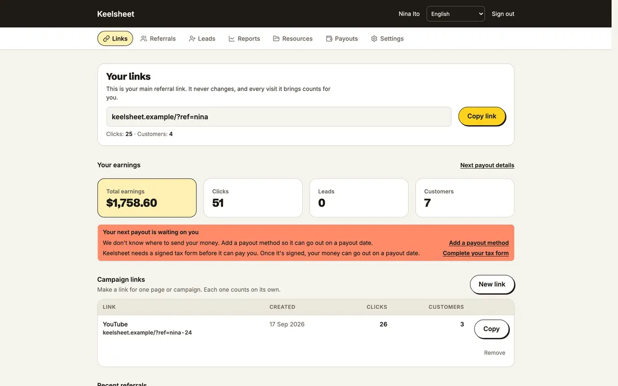This screenshot has width=618, height=386.
Task: Click the Links chain icon
Action: (x=106, y=39)
